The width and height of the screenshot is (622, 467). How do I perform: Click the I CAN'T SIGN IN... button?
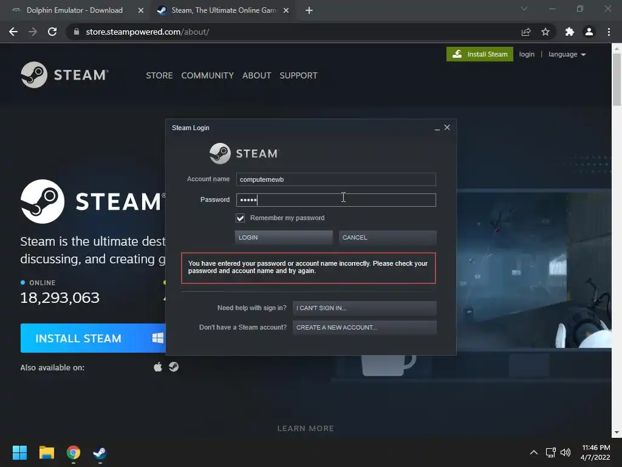click(364, 308)
